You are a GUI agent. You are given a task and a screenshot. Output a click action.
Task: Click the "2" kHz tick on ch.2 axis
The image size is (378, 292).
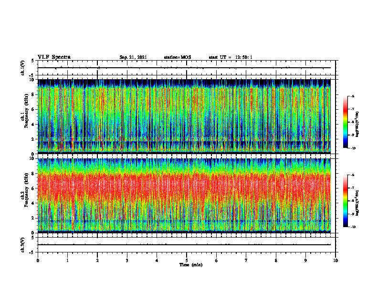pos(33,218)
